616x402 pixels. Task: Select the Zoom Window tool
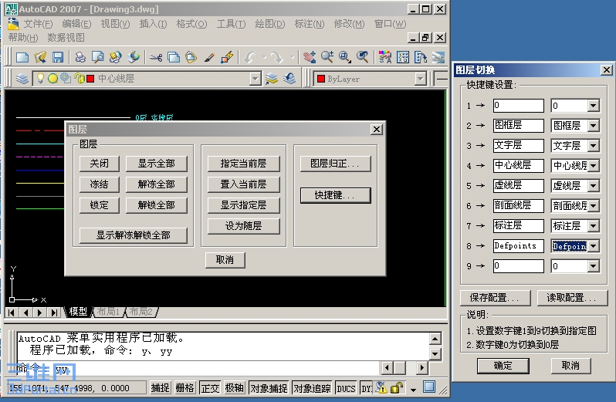pyautogui.click(x=345, y=58)
